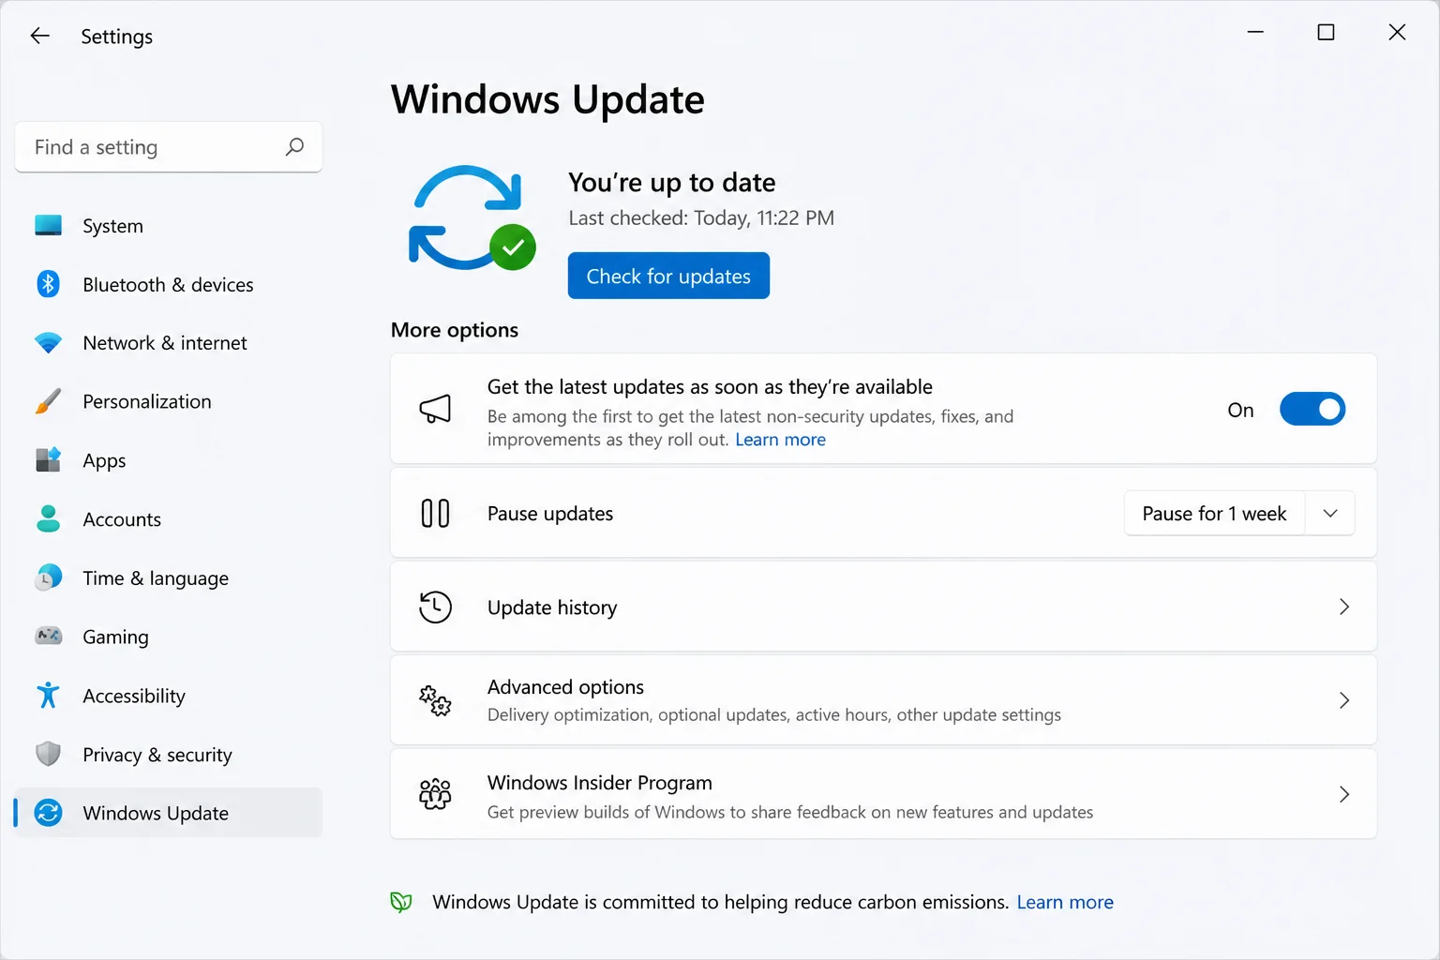Screen dimensions: 1440x960
Task: Open the Pause for 1 week dropdown arrow
Action: coord(1329,513)
